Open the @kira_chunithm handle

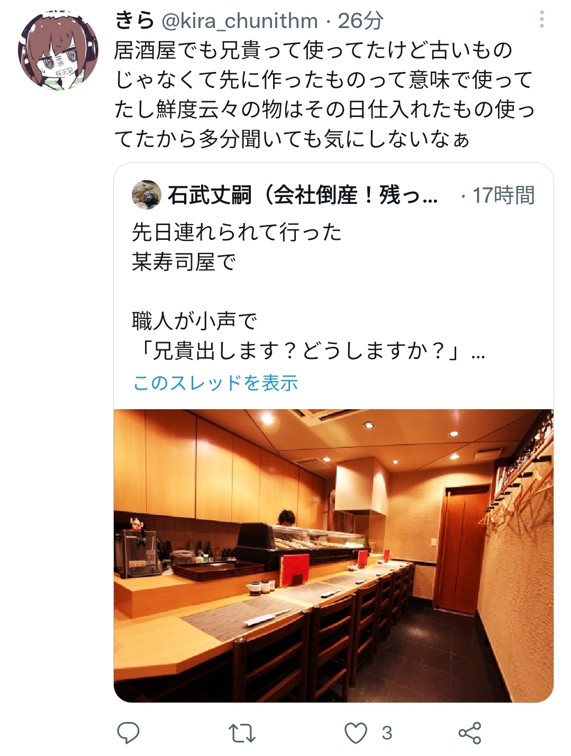pos(239,21)
